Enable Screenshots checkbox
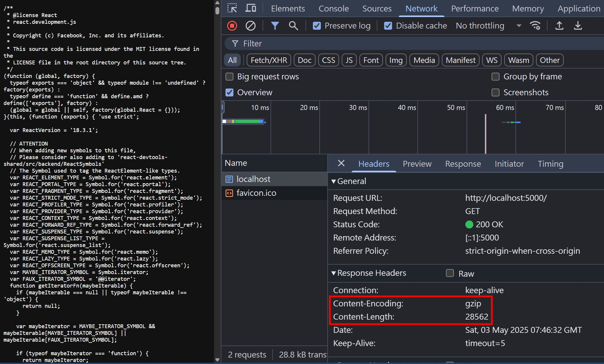 coord(496,93)
